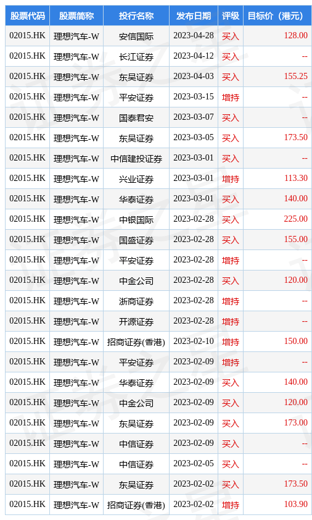The width and height of the screenshot is (312, 520).
Task: Select 开源证券 institution name
Action: point(136,322)
